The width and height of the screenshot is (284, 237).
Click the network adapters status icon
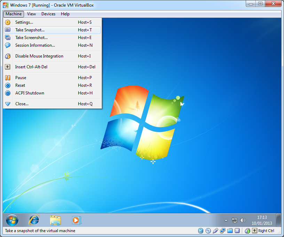223,231
